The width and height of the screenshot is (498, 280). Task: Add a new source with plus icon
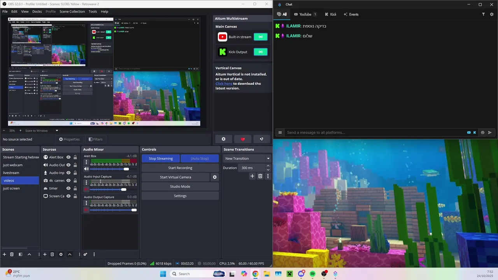45,254
